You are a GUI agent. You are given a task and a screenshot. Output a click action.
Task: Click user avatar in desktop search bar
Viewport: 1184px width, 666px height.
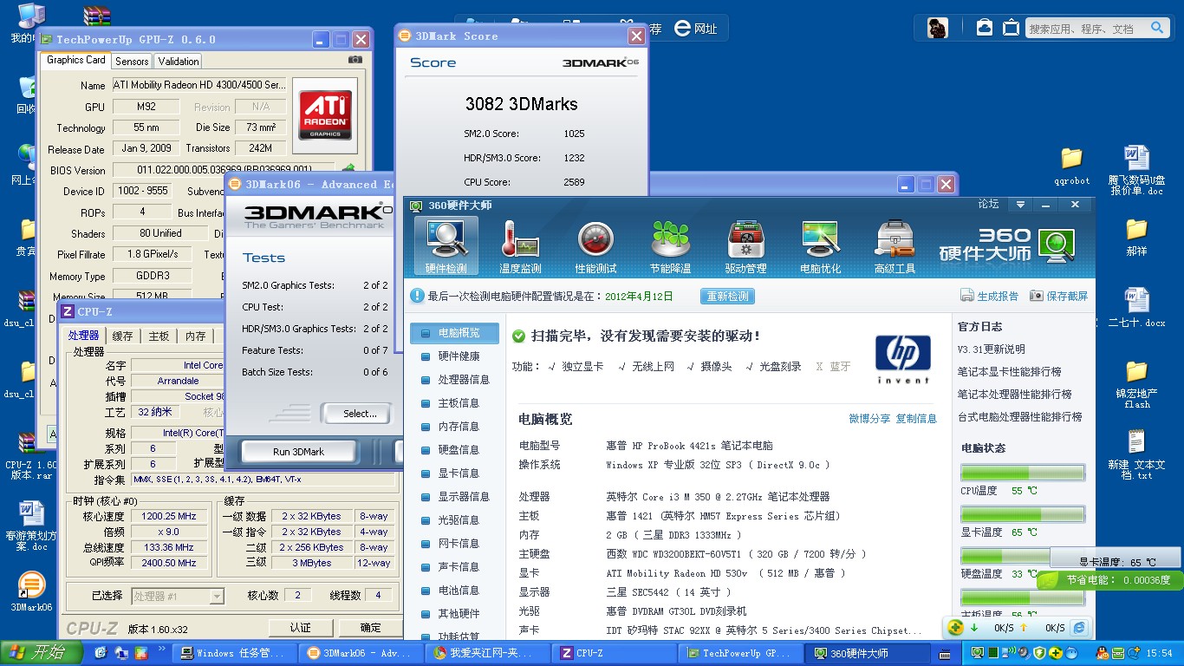(938, 28)
